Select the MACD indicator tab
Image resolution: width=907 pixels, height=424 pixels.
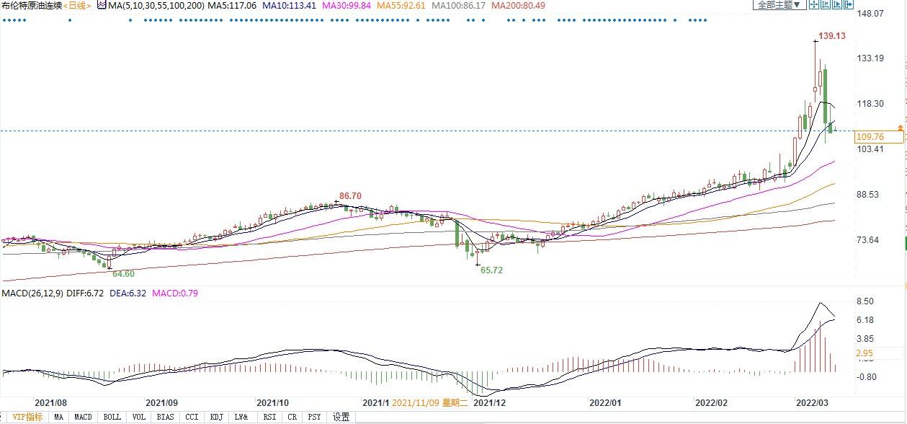tap(84, 417)
